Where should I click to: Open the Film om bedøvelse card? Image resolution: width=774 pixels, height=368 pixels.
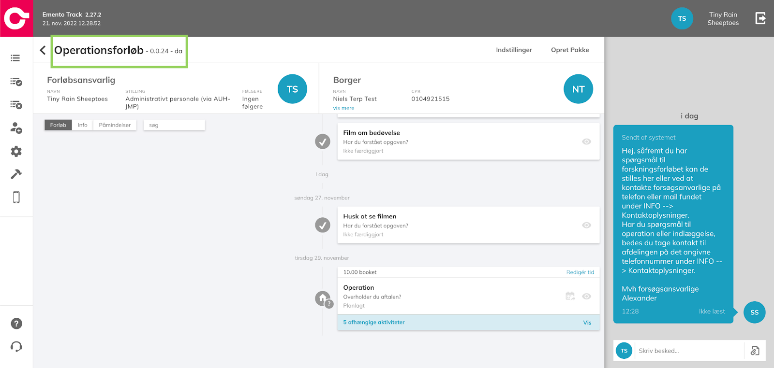[x=468, y=142]
